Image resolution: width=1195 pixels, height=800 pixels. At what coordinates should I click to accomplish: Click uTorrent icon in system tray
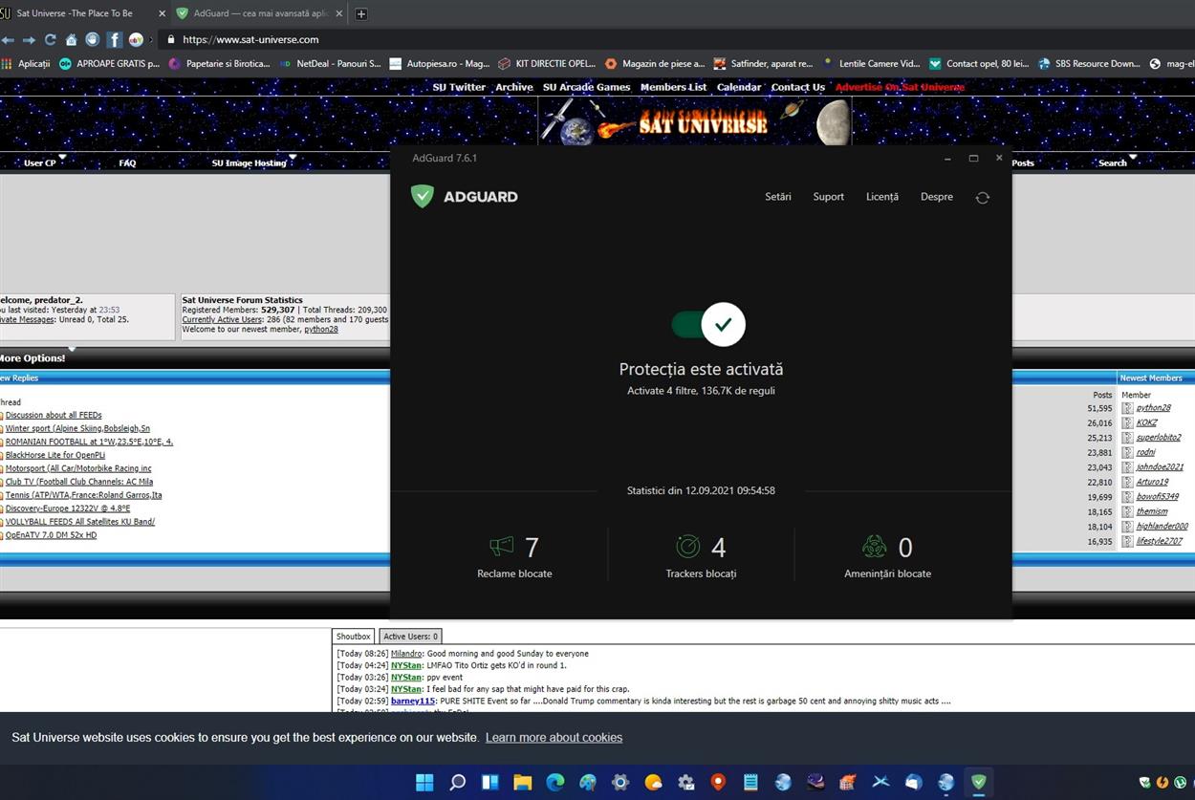point(1182,783)
